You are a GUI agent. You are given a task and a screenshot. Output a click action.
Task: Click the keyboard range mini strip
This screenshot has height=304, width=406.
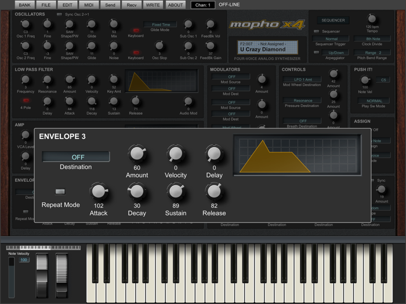43,247
